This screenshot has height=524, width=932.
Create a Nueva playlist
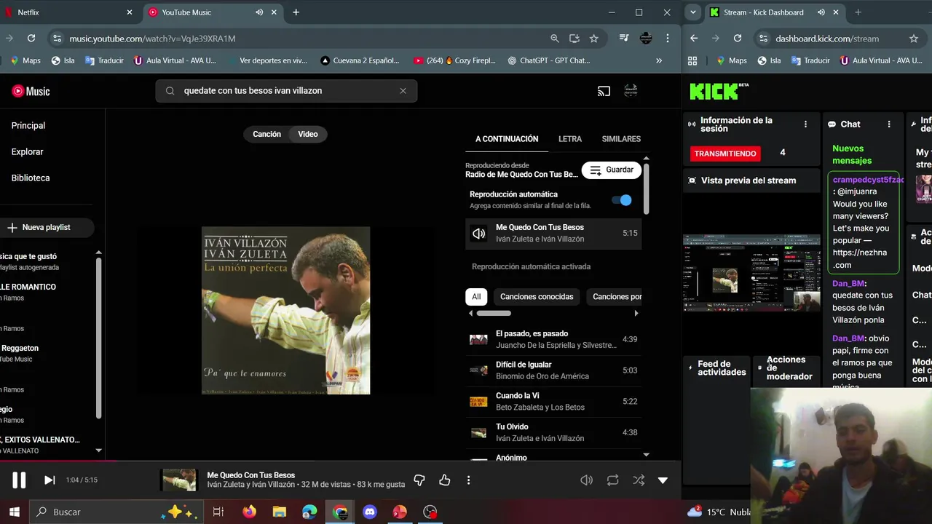45,227
